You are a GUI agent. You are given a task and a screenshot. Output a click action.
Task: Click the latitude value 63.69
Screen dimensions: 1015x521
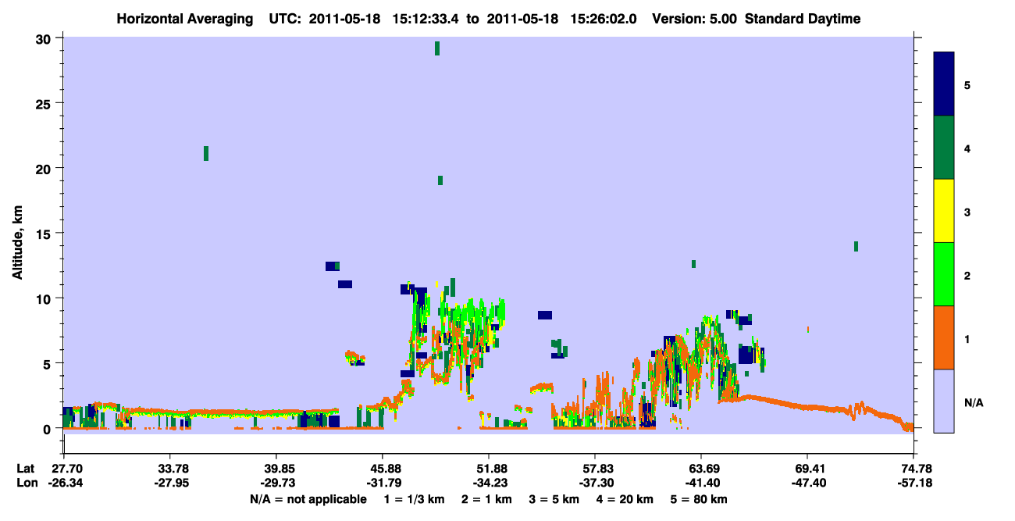(x=701, y=469)
